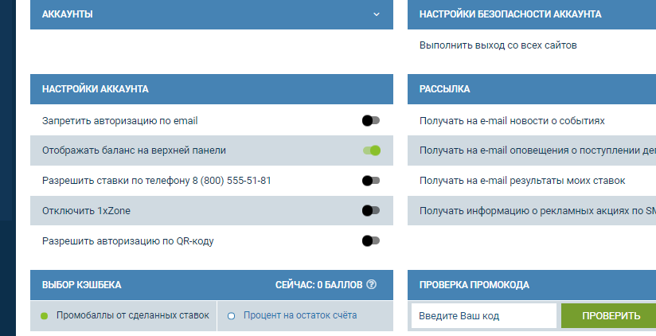The width and height of the screenshot is (656, 336).
Task: Click the НАСТРОЙКИ АККАУНТА header
Action: click(96, 89)
